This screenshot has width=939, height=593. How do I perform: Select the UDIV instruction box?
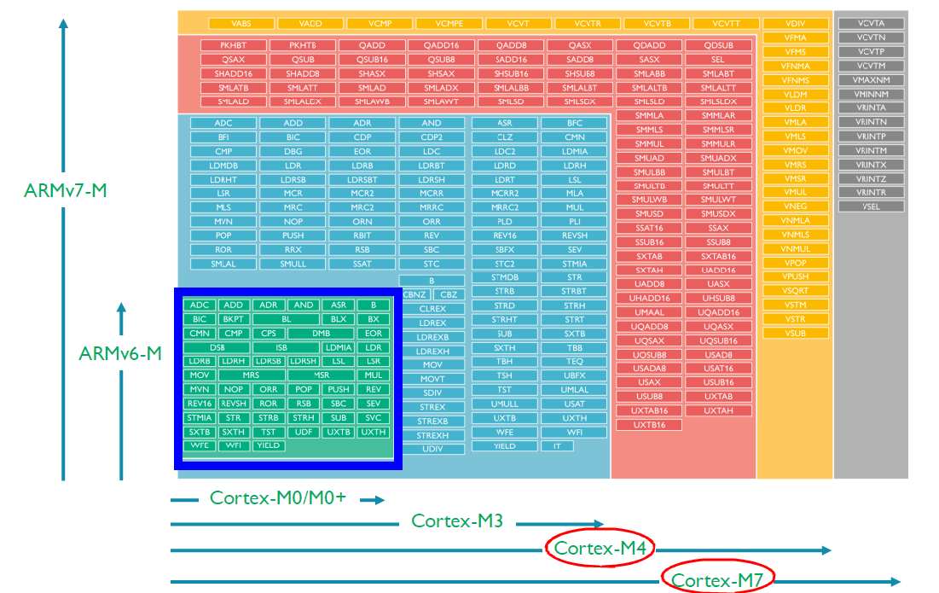(x=432, y=449)
